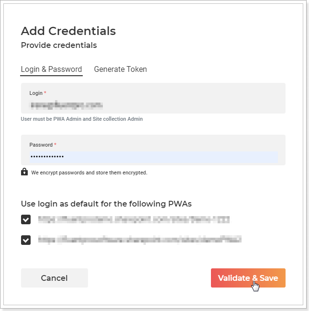
Task: Click the padlock icon beside encryption note
Action: [24, 172]
